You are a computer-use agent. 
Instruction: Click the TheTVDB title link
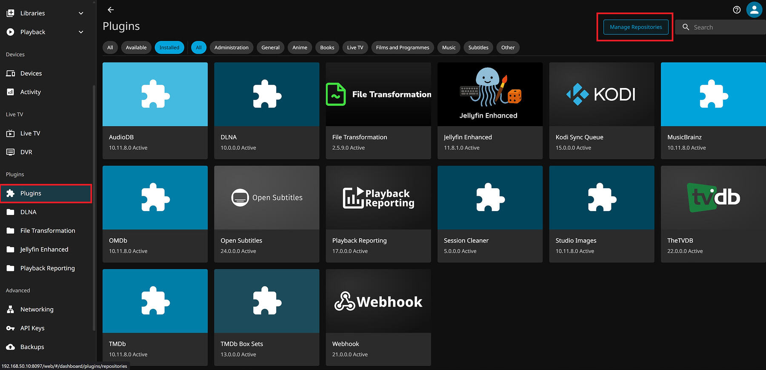680,240
